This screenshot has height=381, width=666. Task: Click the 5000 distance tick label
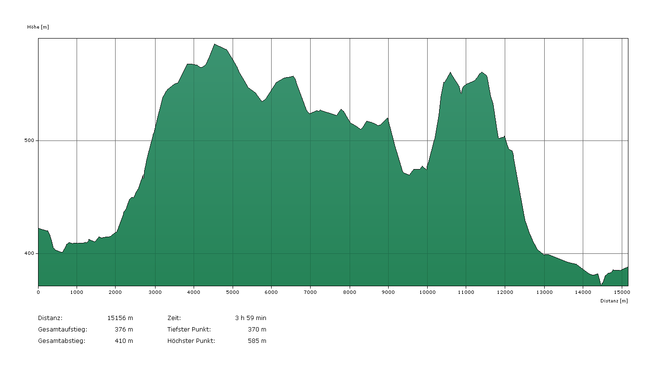coord(232,292)
